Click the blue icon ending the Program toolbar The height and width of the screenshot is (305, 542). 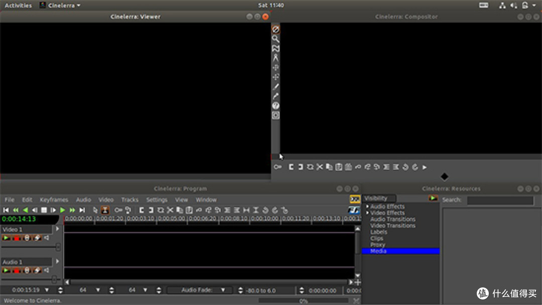[354, 210]
